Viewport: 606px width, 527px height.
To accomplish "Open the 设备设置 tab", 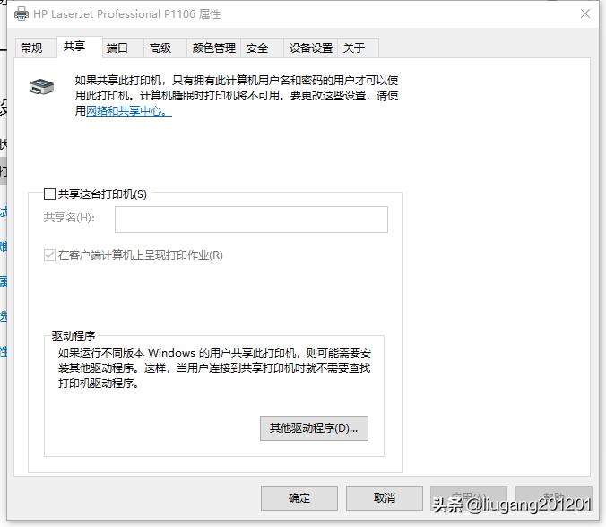I will click(311, 48).
